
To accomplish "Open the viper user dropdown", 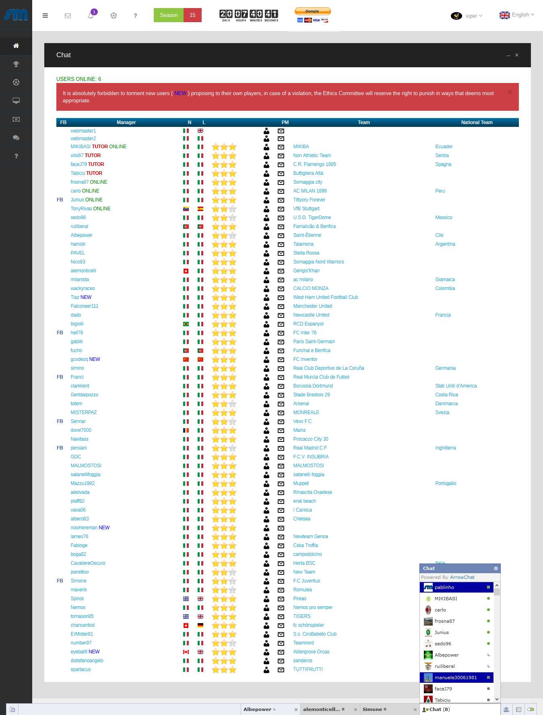I will (x=467, y=16).
